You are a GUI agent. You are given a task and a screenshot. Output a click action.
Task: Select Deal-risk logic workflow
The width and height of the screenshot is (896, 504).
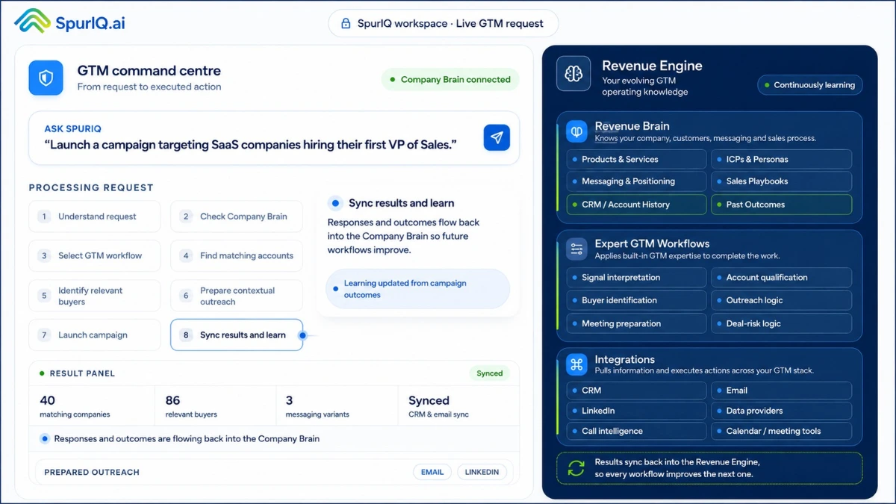781,323
